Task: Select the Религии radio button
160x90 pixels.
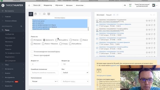Action: coord(71,40)
